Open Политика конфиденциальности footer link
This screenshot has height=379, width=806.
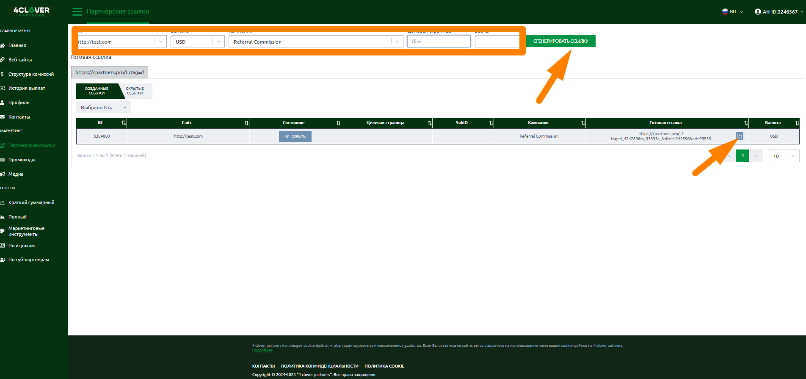click(x=320, y=366)
